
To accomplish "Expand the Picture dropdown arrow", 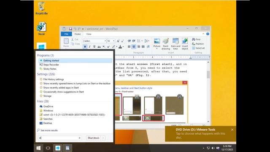I will 157,49.
